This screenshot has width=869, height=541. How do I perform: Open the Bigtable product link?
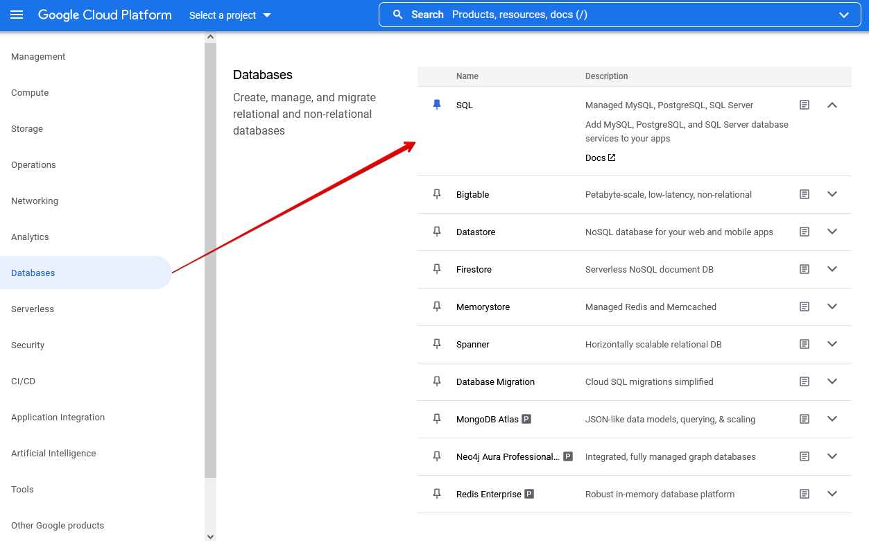pos(473,195)
